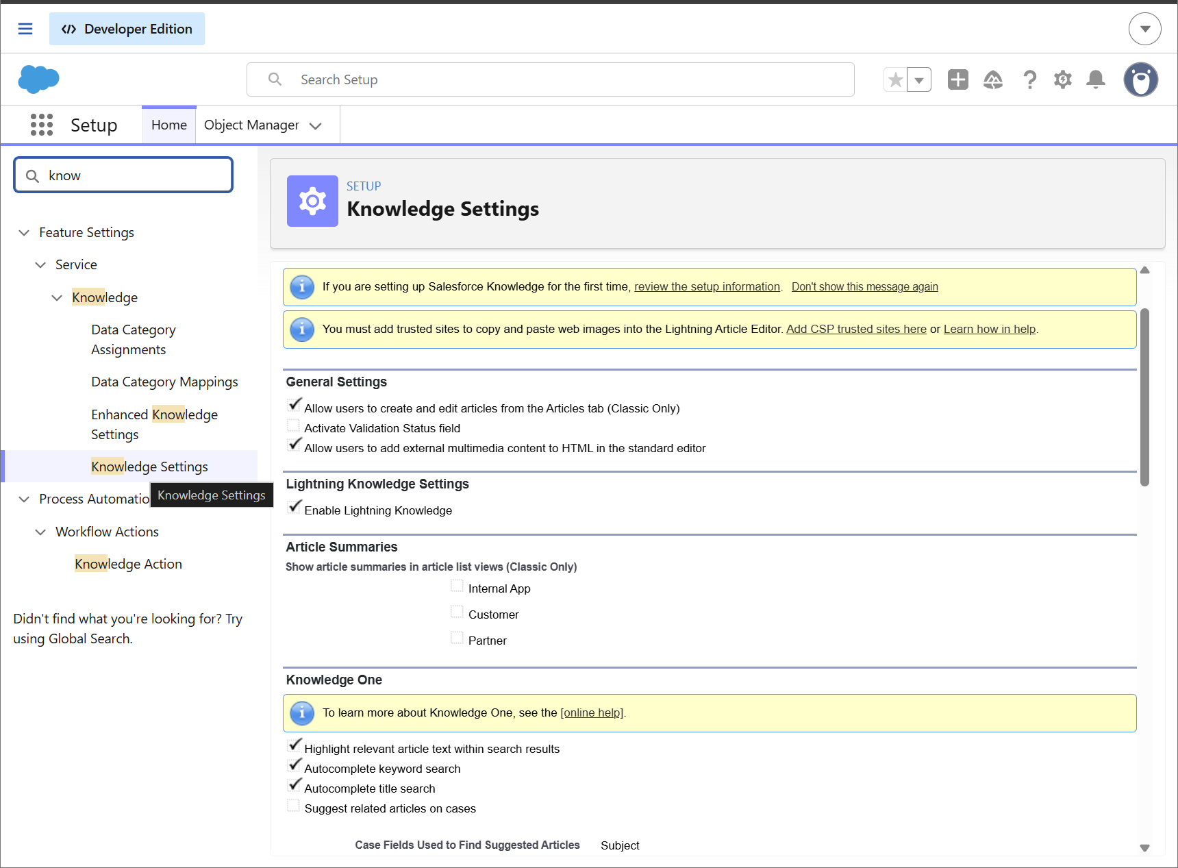
Task: Collapse the Knowledge tree node
Action: pos(57,297)
